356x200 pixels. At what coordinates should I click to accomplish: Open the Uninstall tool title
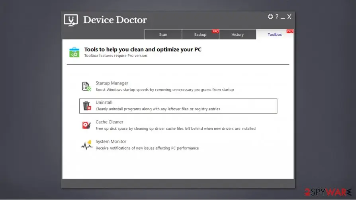pyautogui.click(x=104, y=102)
